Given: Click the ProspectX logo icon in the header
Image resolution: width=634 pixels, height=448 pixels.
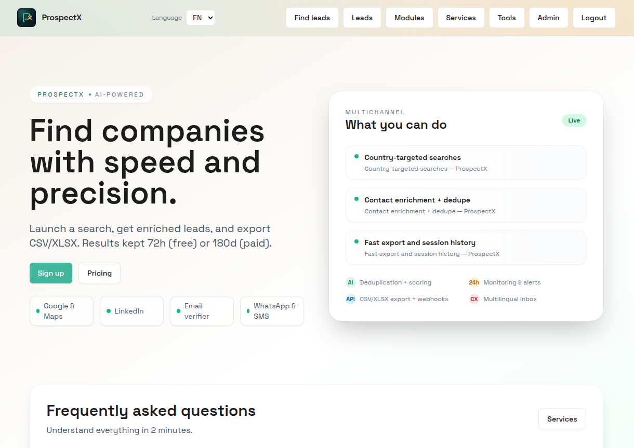Looking at the screenshot, I should pyautogui.click(x=27, y=17).
